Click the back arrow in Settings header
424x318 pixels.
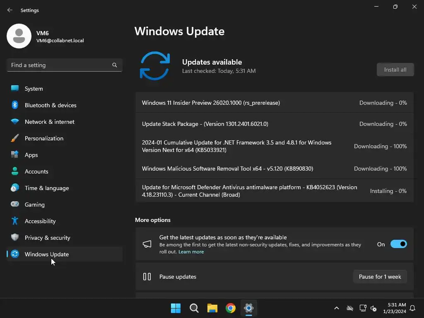pyautogui.click(x=10, y=10)
